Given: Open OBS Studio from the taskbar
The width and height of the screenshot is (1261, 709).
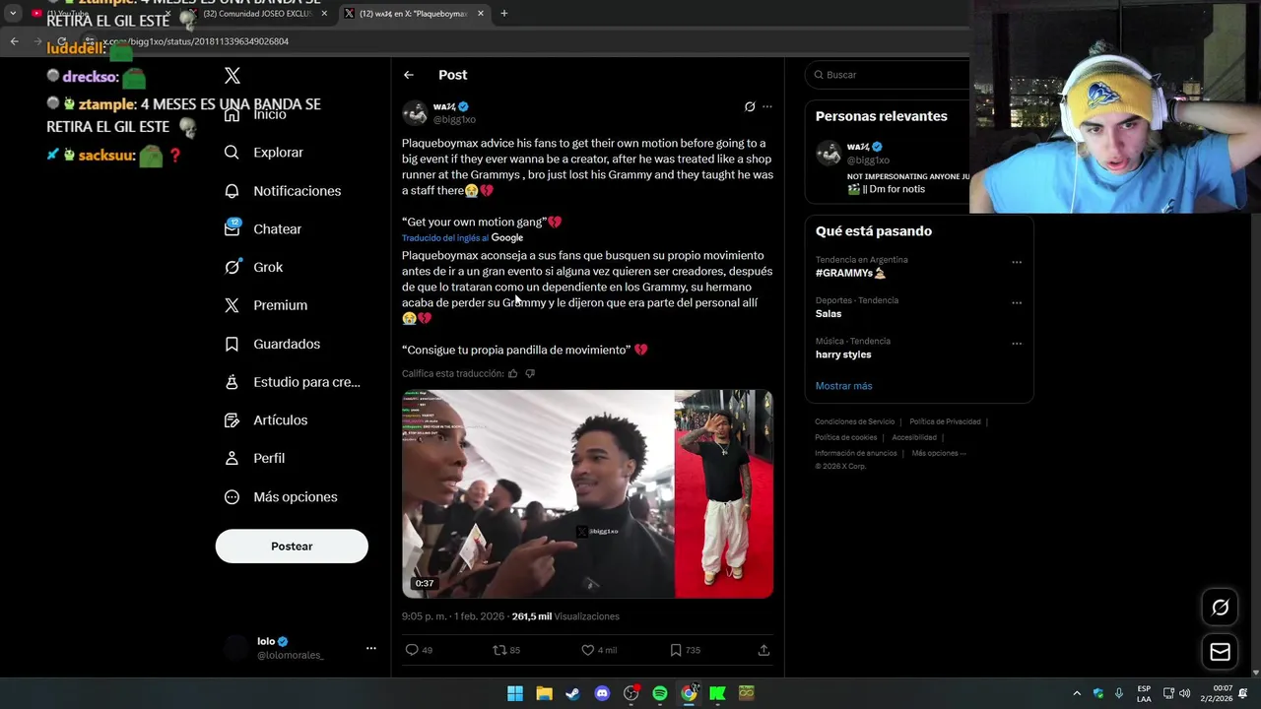Looking at the screenshot, I should 630,693.
